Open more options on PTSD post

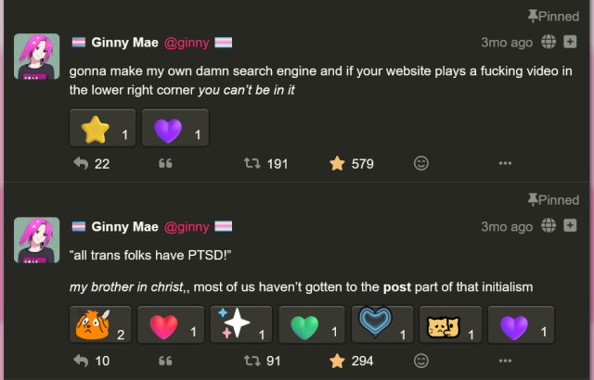(x=505, y=360)
